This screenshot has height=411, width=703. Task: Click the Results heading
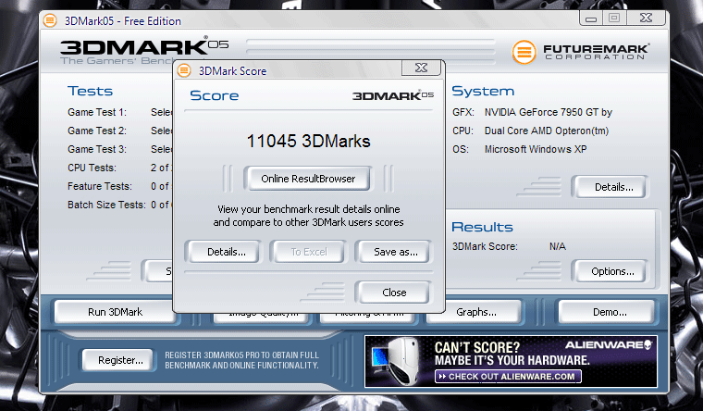[x=482, y=227]
